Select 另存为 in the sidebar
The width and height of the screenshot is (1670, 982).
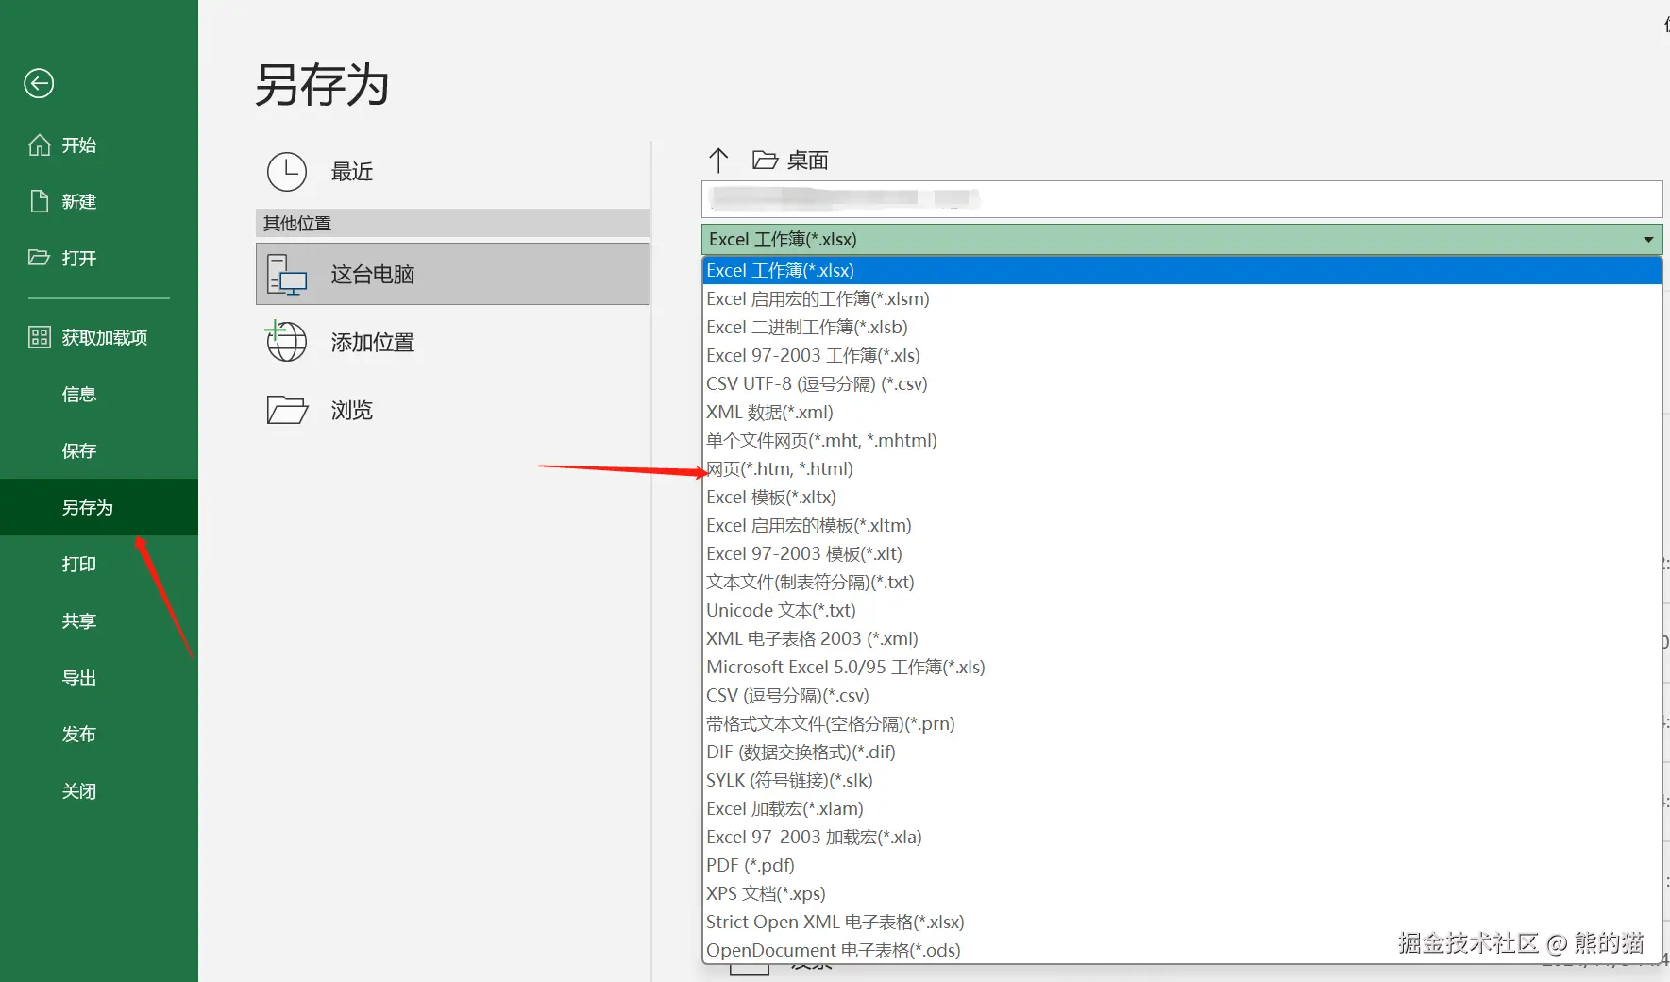(99, 507)
